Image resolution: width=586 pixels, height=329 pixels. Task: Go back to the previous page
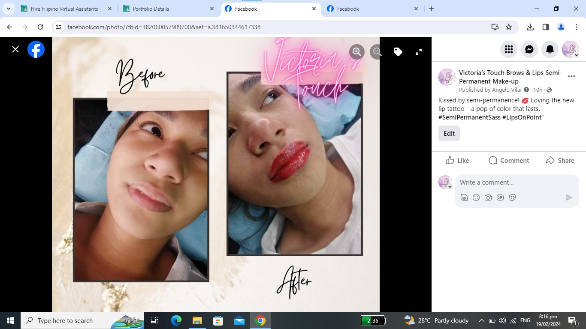click(9, 27)
